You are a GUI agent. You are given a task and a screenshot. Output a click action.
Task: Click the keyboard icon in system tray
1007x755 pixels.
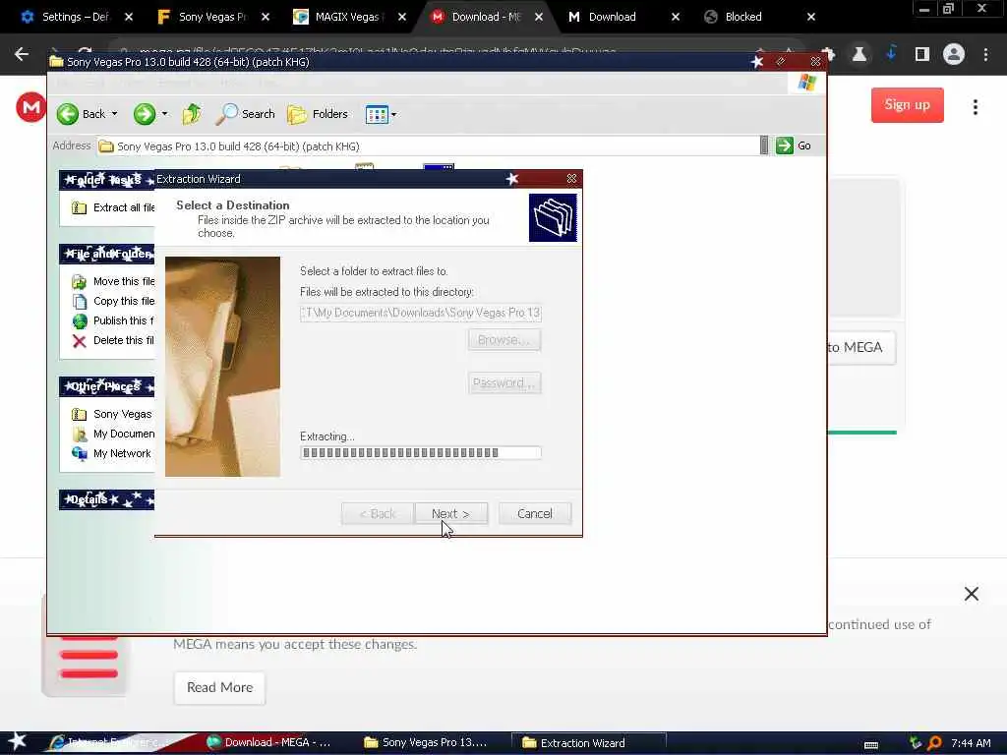coord(871,744)
